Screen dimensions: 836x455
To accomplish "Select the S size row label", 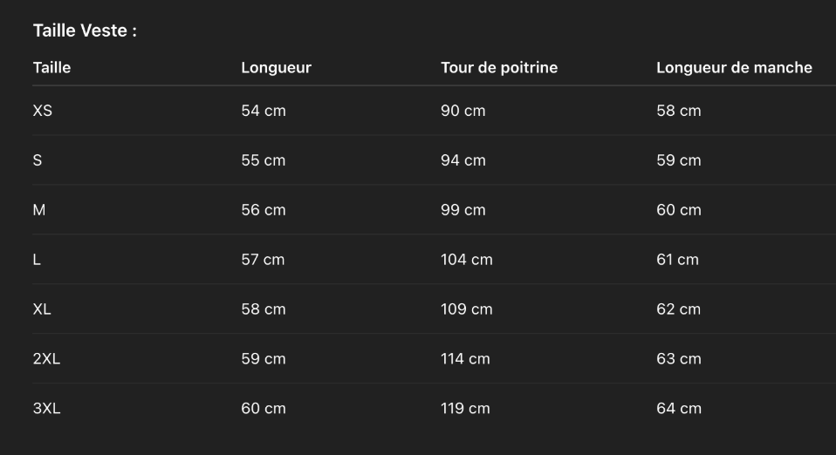I will pyautogui.click(x=38, y=160).
